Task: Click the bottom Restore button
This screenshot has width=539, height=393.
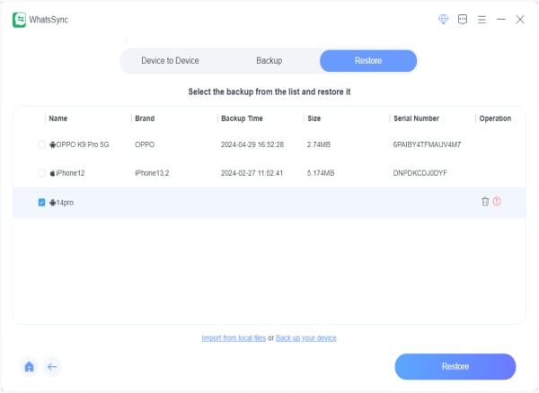Action: pos(455,367)
